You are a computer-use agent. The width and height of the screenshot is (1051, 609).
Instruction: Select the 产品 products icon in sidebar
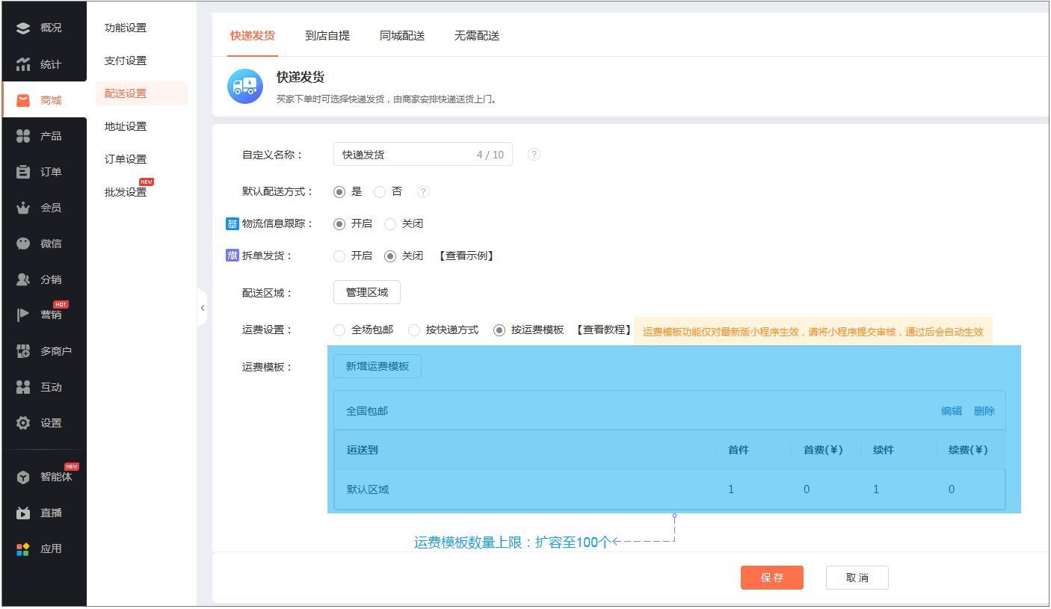point(23,136)
